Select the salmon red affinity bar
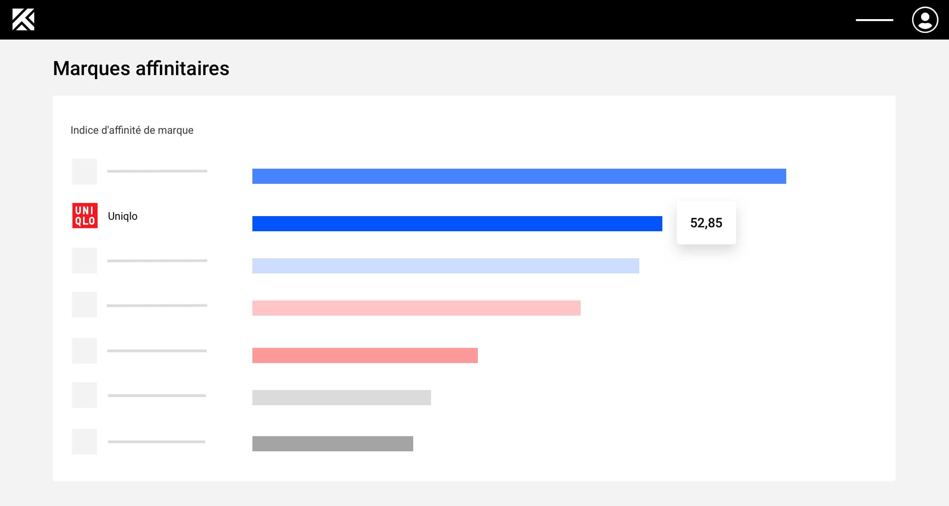The image size is (949, 506). click(365, 355)
